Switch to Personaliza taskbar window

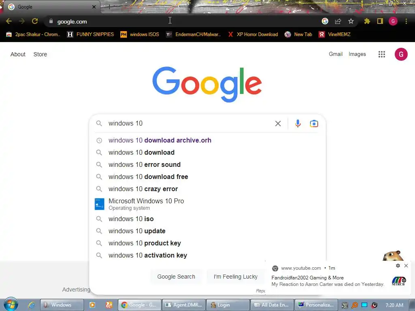(x=316, y=305)
